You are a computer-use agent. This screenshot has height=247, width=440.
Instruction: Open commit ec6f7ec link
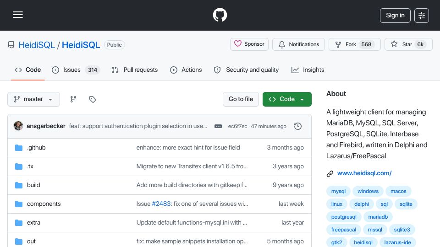237,126
